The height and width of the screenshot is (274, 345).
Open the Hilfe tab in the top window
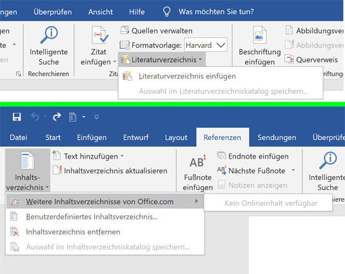137,12
